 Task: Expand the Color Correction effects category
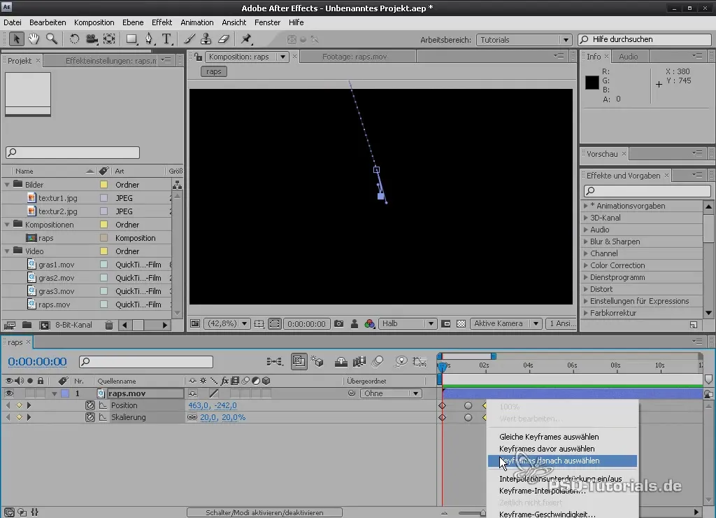pos(586,265)
